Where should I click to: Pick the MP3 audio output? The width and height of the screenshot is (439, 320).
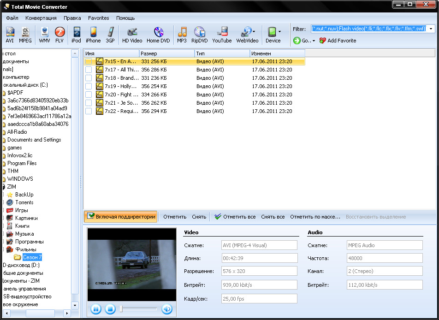[182, 35]
